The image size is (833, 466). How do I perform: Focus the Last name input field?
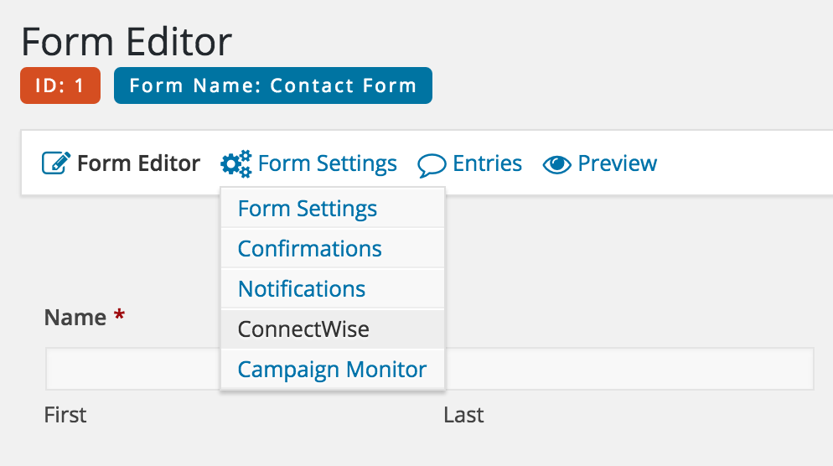click(x=629, y=369)
